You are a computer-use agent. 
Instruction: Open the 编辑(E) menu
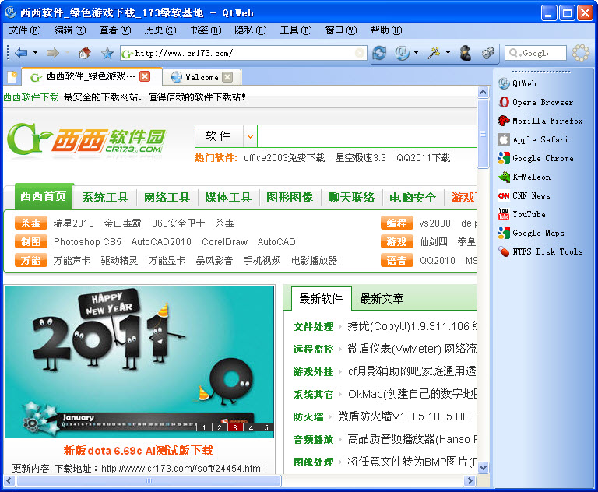tap(70, 30)
